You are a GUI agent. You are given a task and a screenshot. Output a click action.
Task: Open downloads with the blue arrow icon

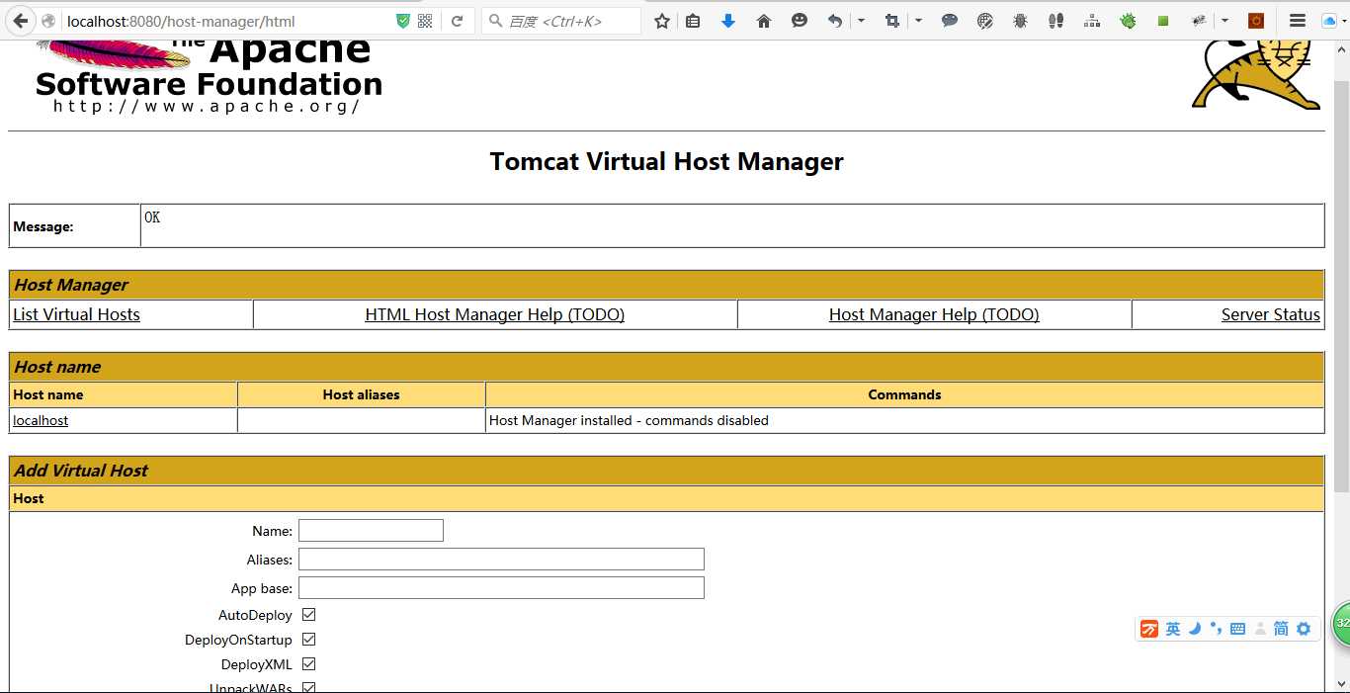point(728,21)
